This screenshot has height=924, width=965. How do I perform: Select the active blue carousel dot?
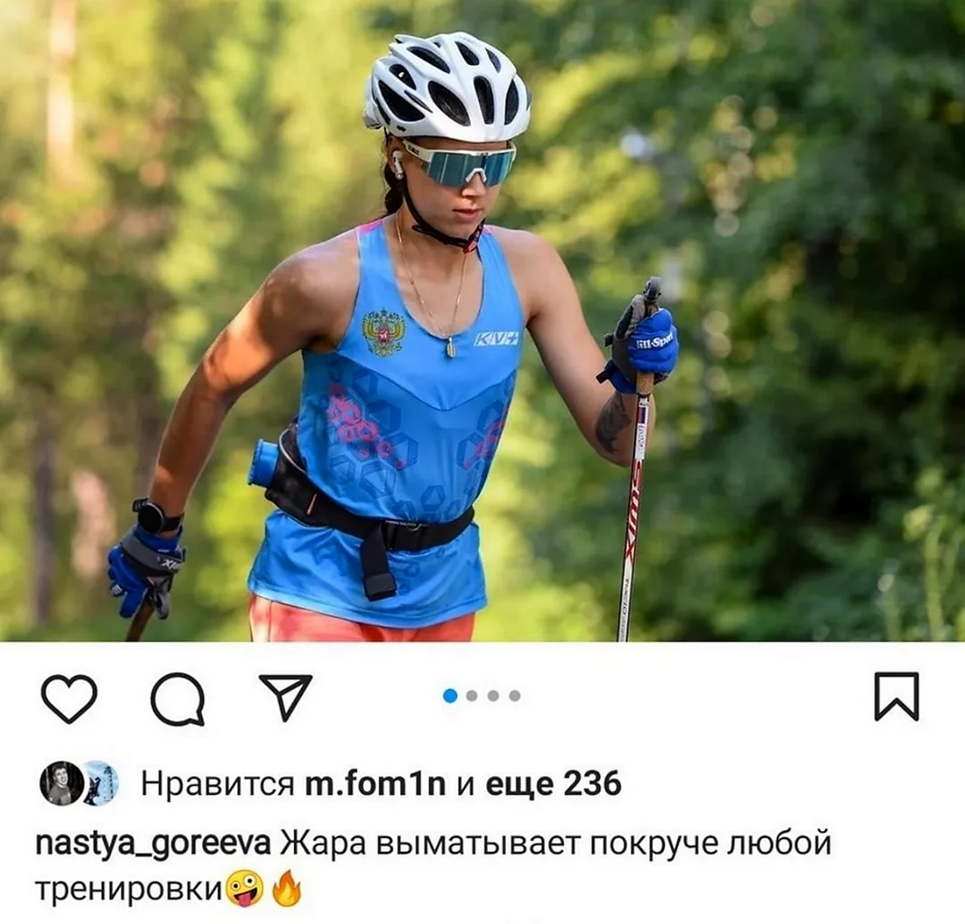click(x=451, y=696)
